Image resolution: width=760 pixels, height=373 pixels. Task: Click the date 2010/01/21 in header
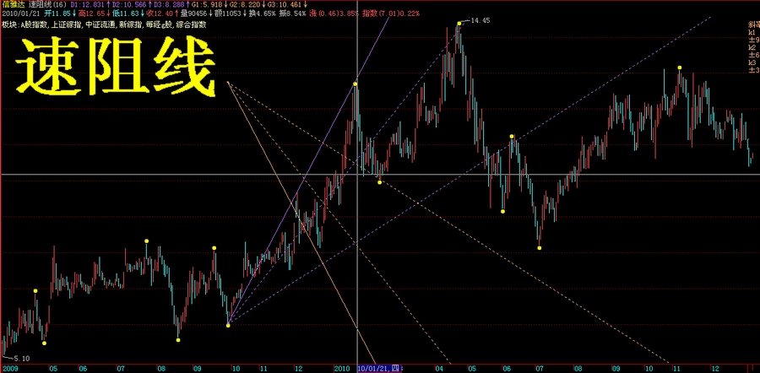click(21, 13)
